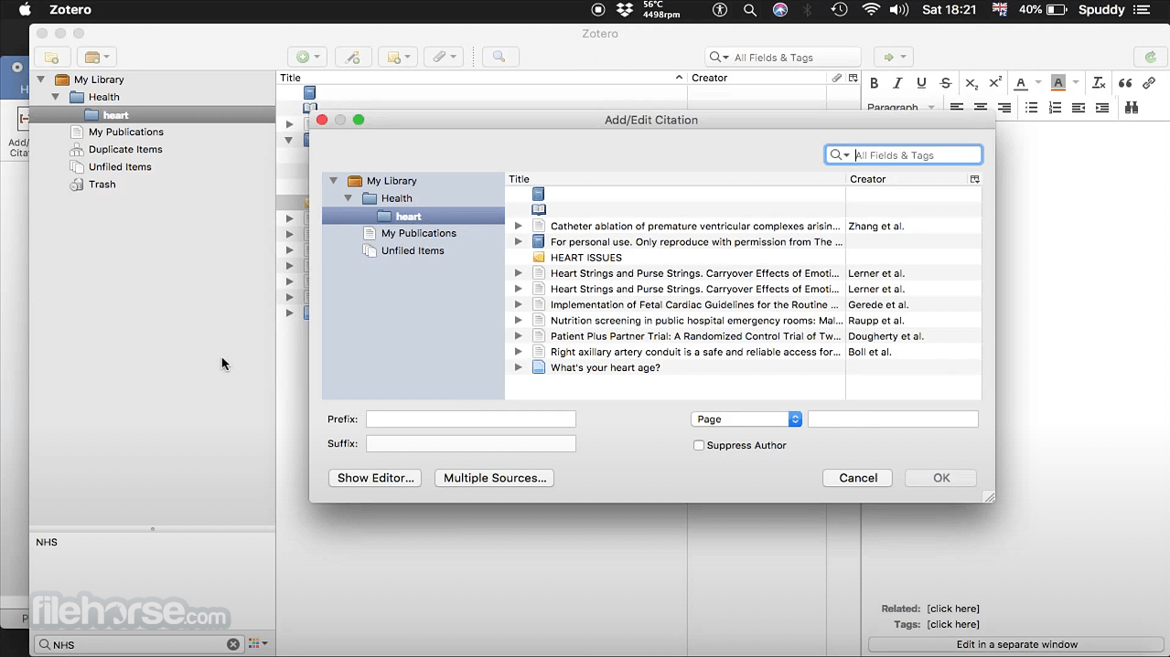Click the page number input field
Screen dimensions: 1170x657
coord(893,419)
